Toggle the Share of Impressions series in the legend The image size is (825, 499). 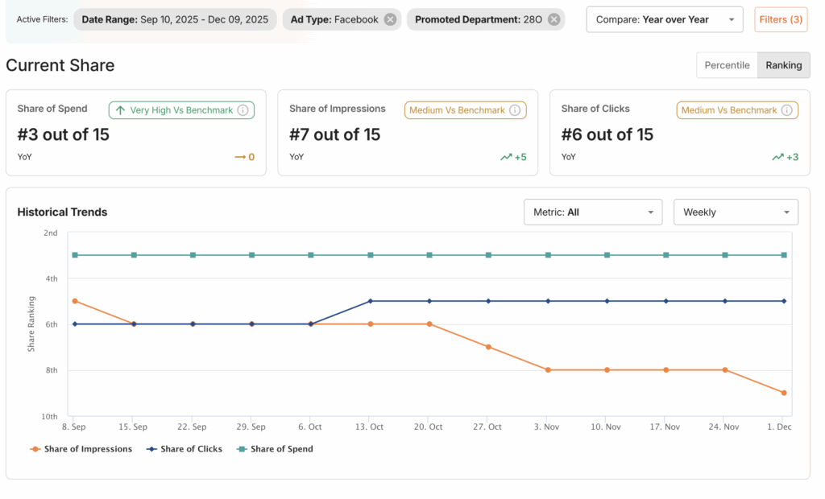(x=81, y=449)
